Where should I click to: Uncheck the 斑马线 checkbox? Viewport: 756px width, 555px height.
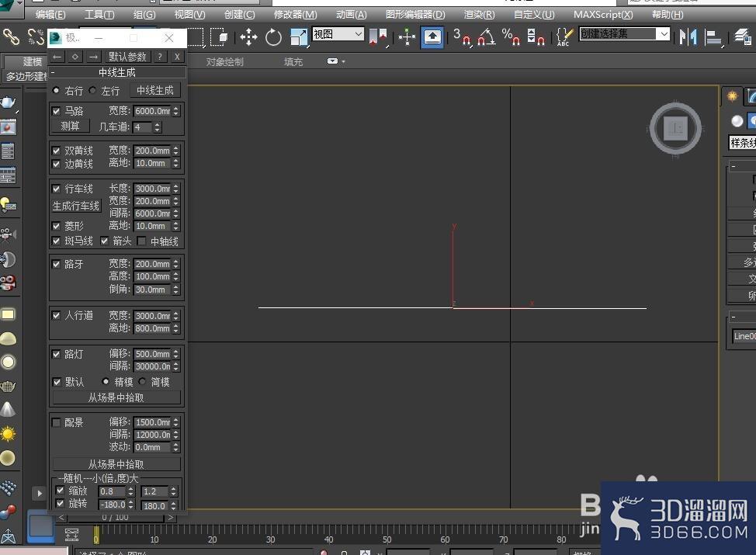click(x=57, y=241)
